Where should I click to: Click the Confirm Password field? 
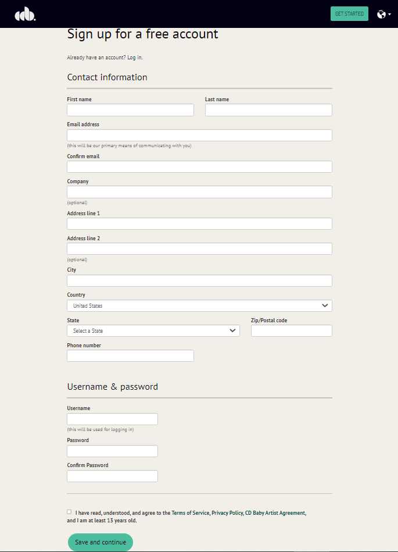tap(113, 476)
